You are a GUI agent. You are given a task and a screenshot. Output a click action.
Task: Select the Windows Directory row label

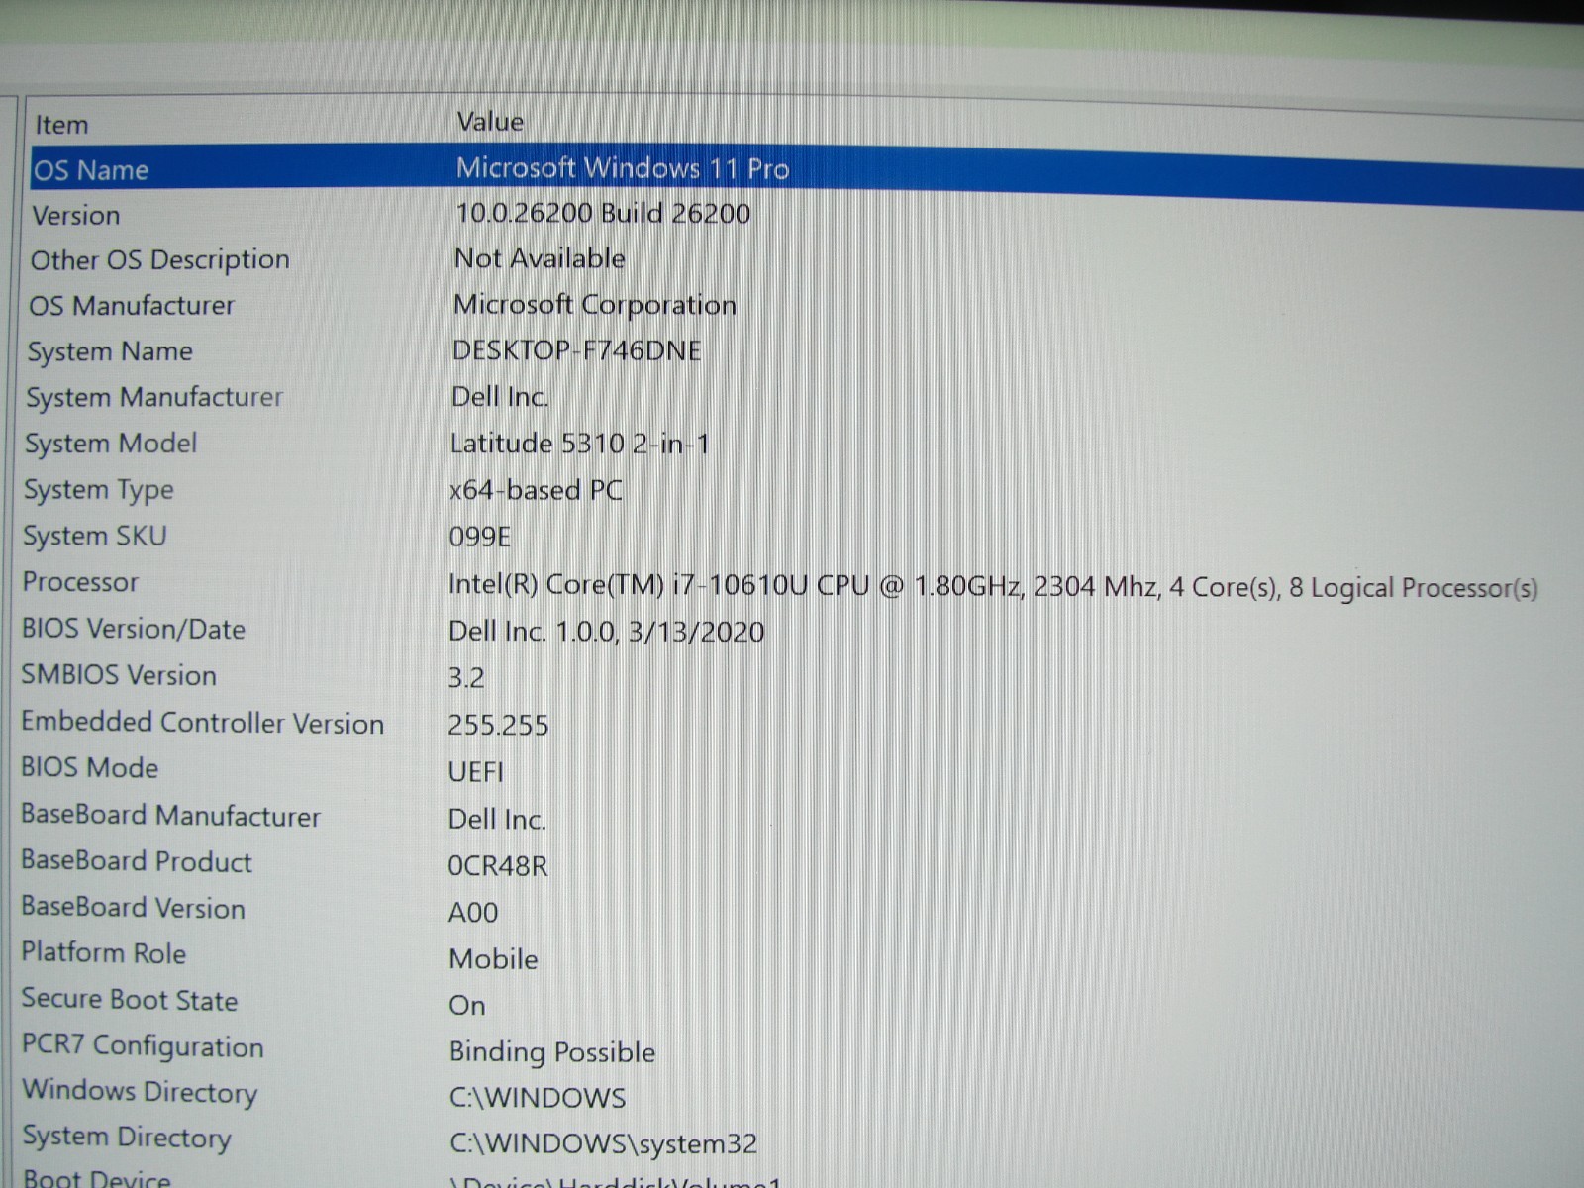(x=140, y=1092)
